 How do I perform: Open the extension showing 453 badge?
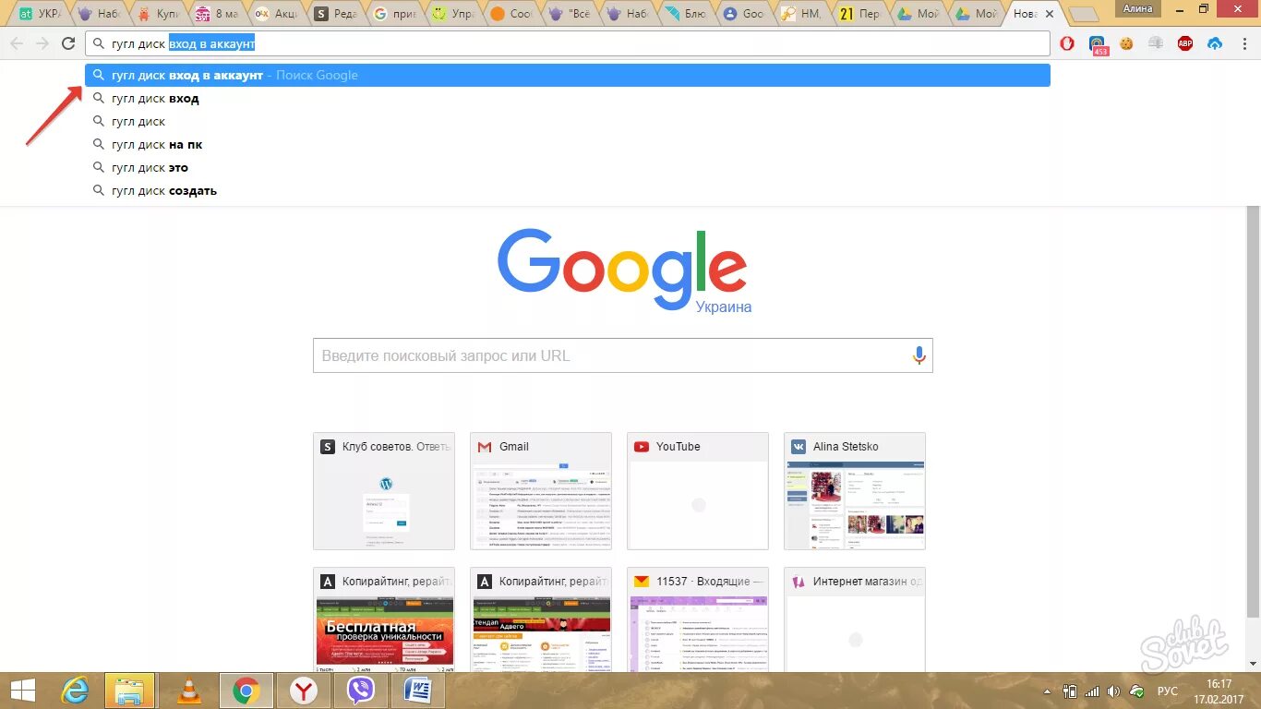(x=1098, y=45)
